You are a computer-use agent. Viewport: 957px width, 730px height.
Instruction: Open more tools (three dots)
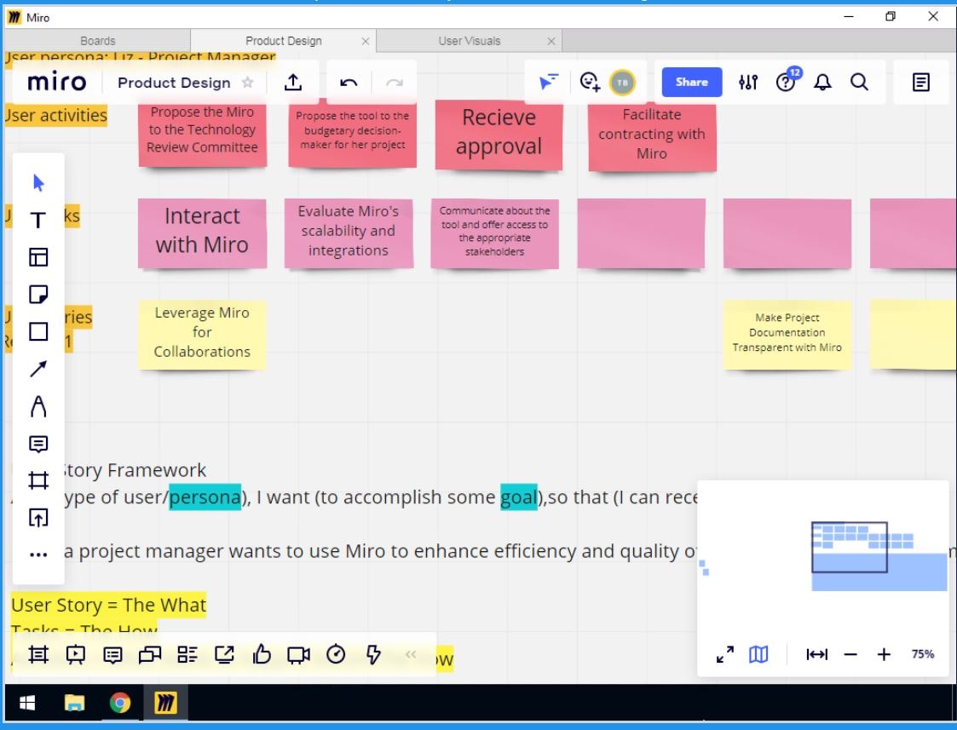38,555
